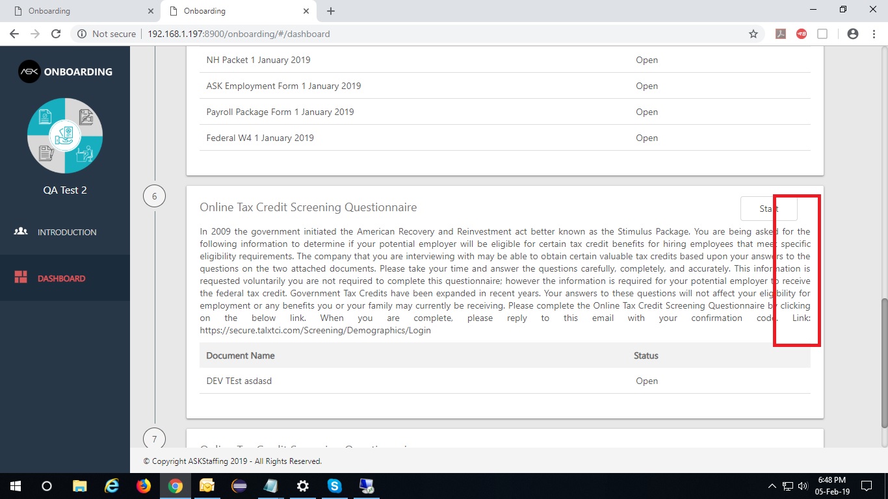Open the Chrome three-dot menu
This screenshot has height=499, width=888.
click(x=873, y=34)
